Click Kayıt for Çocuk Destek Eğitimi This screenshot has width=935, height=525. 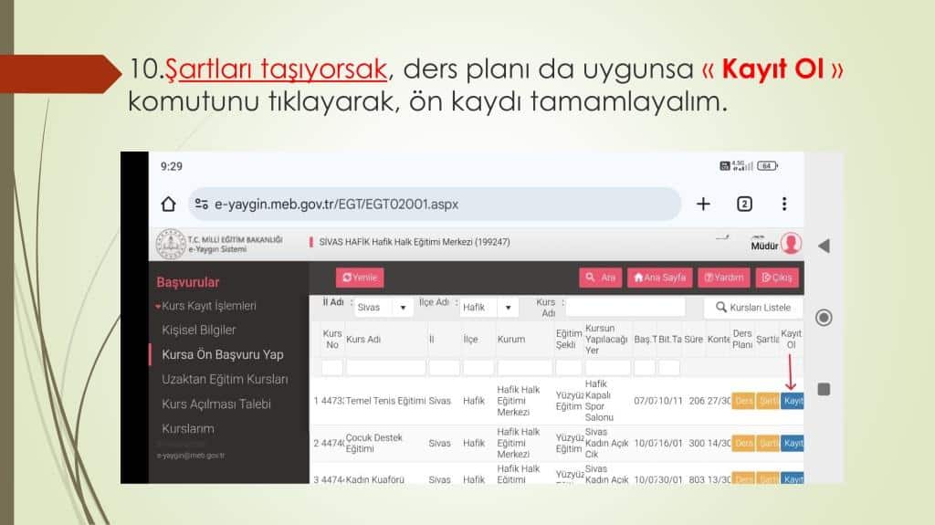793,443
